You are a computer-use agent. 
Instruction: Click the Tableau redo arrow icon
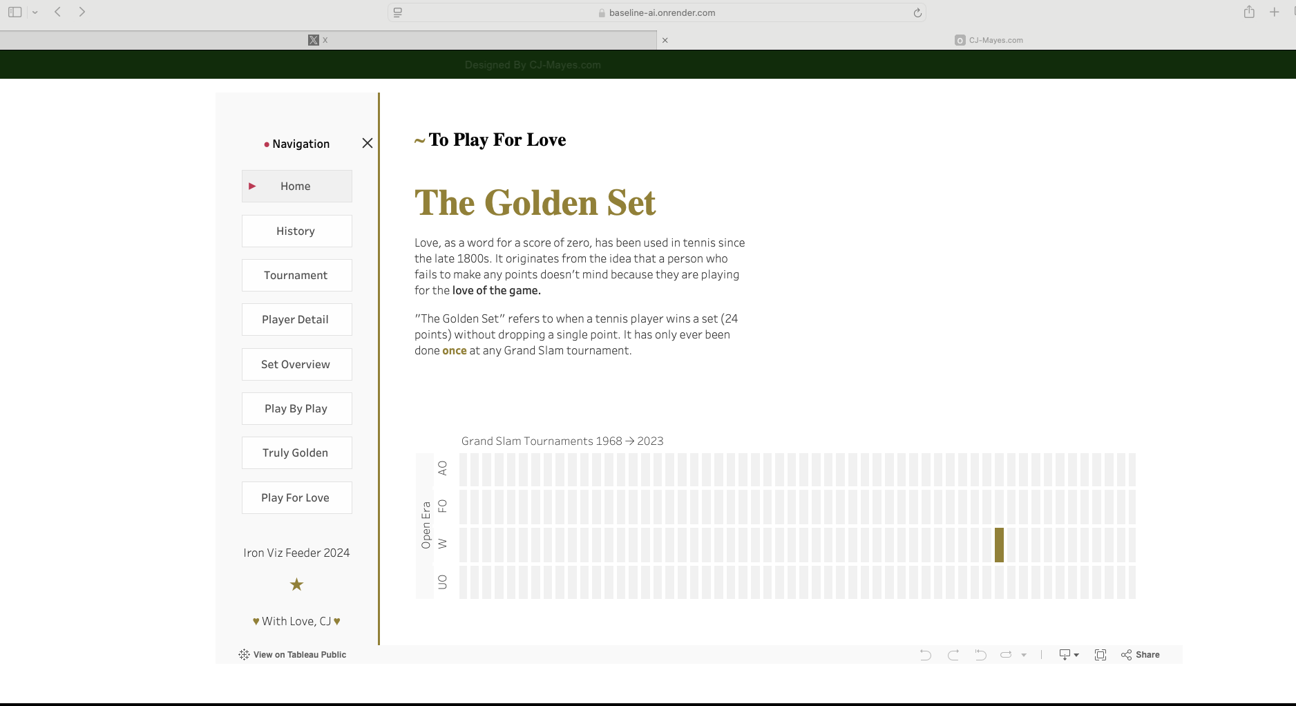tap(953, 655)
